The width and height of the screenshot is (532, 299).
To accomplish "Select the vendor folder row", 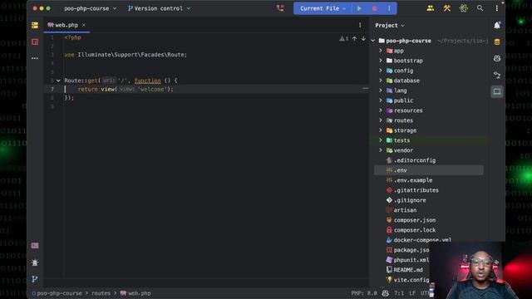I will 429,150.
